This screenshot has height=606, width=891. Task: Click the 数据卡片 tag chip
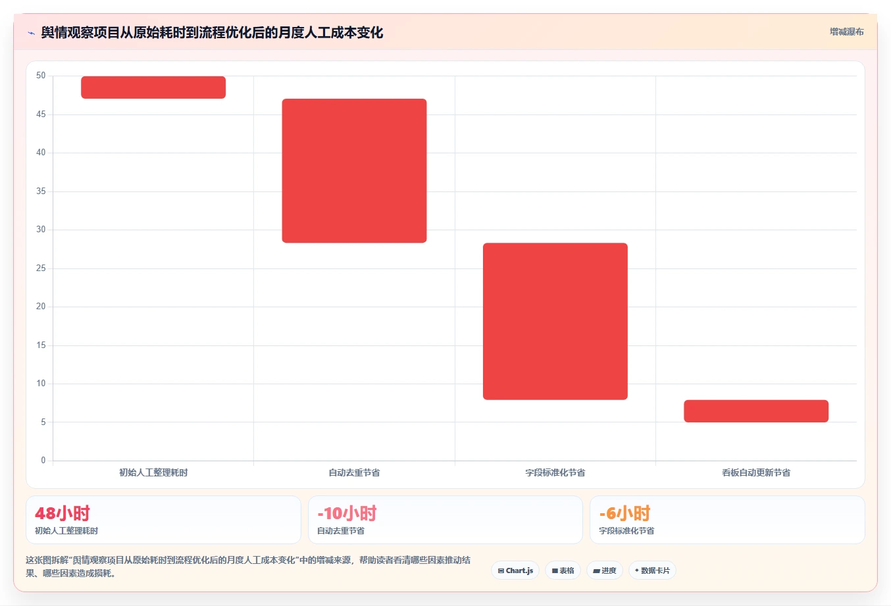click(652, 570)
